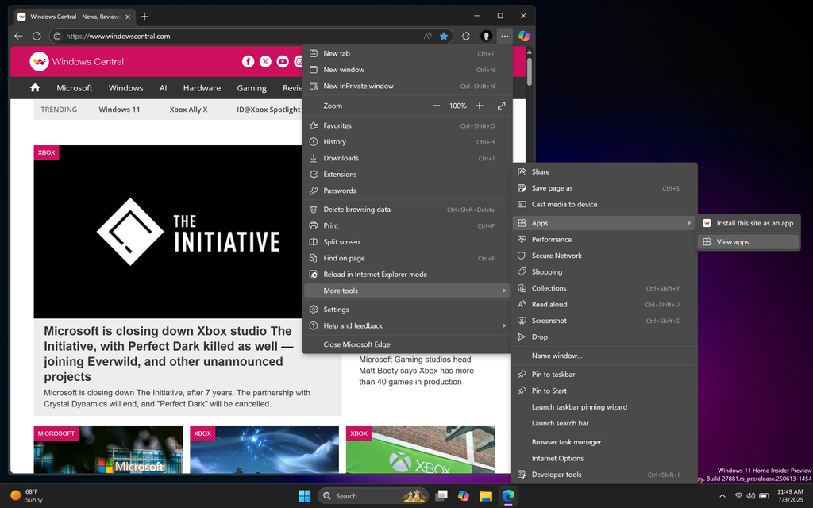This screenshot has height=508, width=813.
Task: Click the back navigation arrow
Action: [18, 36]
